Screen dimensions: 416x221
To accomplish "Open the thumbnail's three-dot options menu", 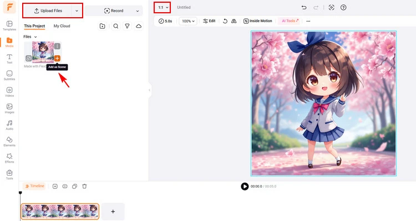I will coord(57,47).
